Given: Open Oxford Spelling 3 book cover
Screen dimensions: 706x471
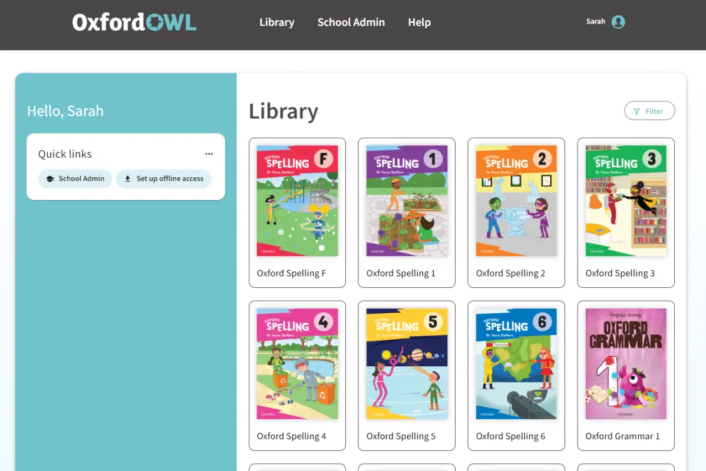Looking at the screenshot, I should (x=626, y=201).
